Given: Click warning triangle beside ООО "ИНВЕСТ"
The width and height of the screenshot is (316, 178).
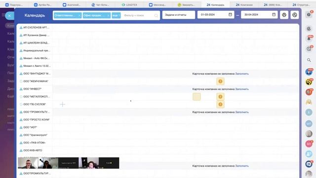Looking at the screenshot, I should click(x=21, y=89).
